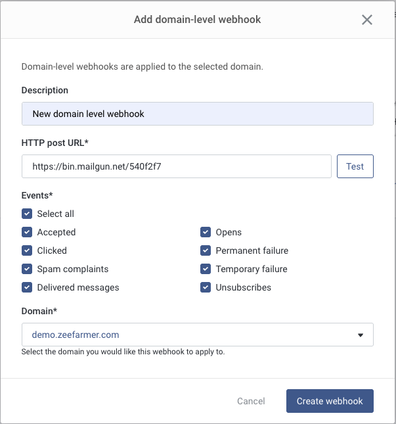The width and height of the screenshot is (396, 424).
Task: Toggle the Unsubscribes checkbox
Action: (206, 287)
